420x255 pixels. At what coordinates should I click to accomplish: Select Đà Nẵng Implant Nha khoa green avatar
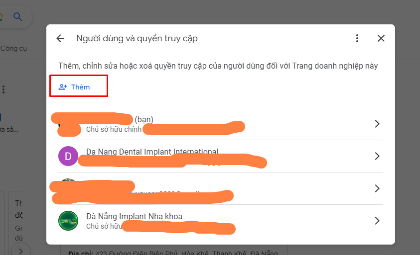coord(68,221)
